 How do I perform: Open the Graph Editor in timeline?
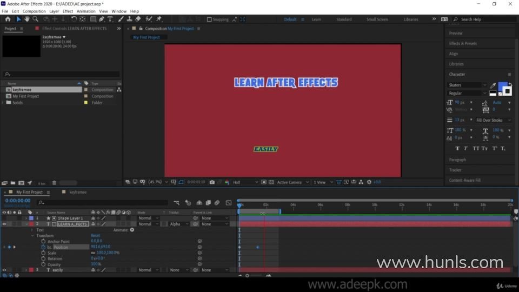pos(228,203)
